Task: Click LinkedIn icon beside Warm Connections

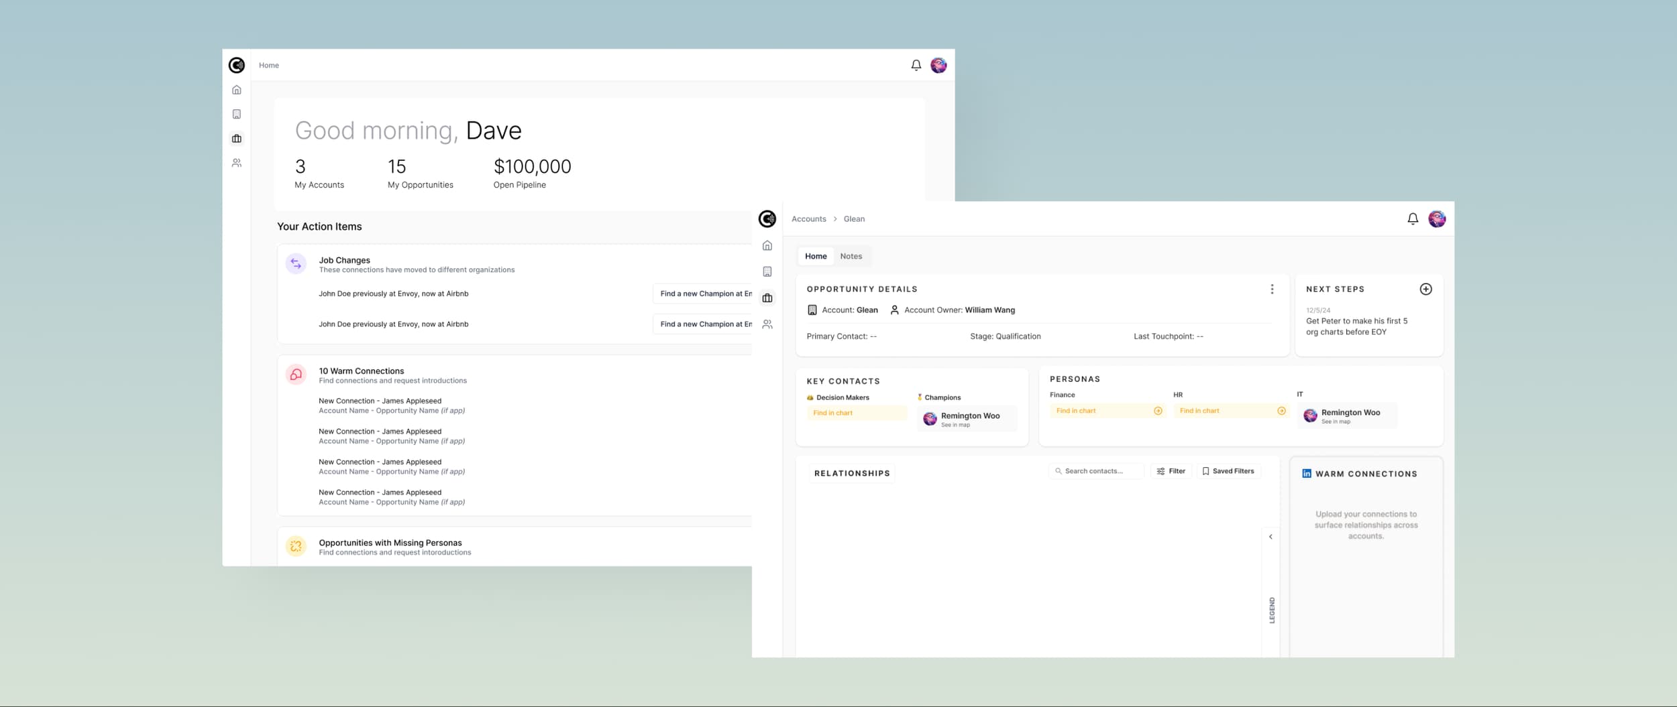Action: (x=1306, y=473)
